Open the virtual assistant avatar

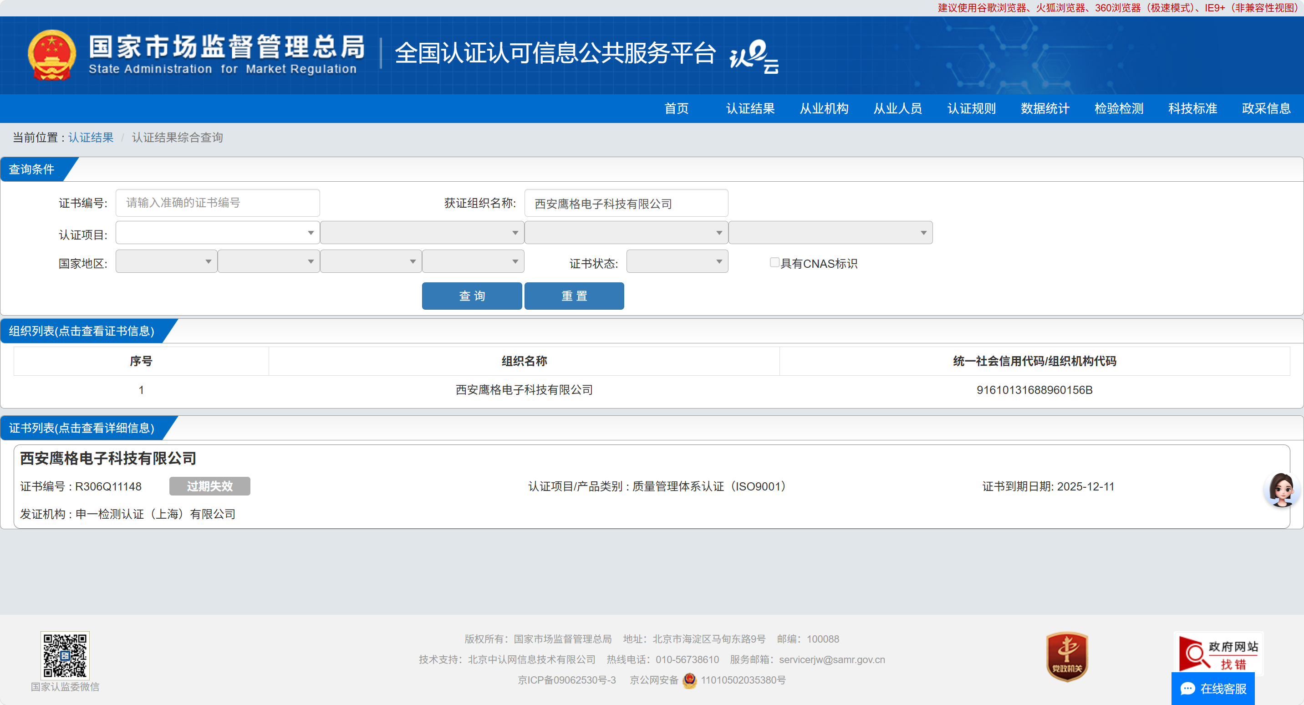[1281, 489]
